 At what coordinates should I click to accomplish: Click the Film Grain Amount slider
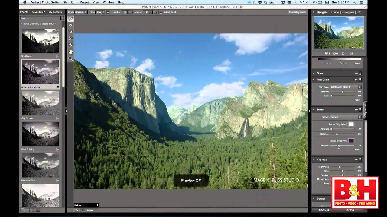(x=342, y=92)
